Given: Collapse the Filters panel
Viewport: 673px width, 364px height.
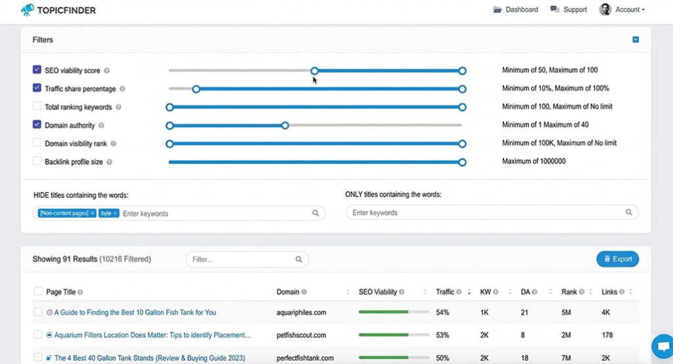Looking at the screenshot, I should pyautogui.click(x=636, y=39).
